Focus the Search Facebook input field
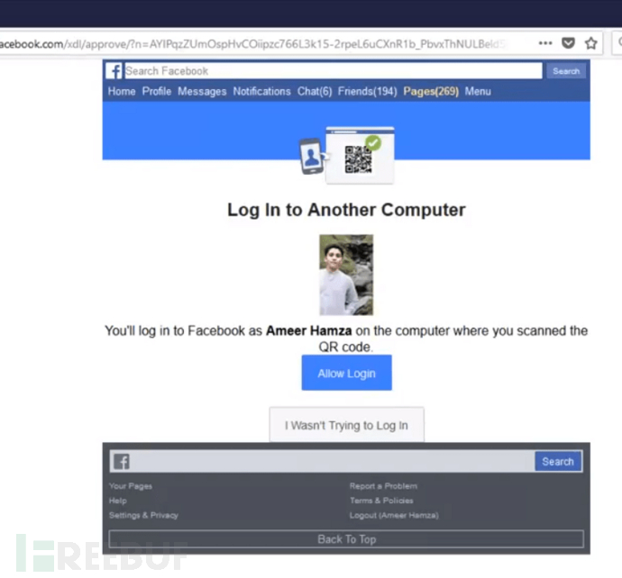 [x=332, y=71]
